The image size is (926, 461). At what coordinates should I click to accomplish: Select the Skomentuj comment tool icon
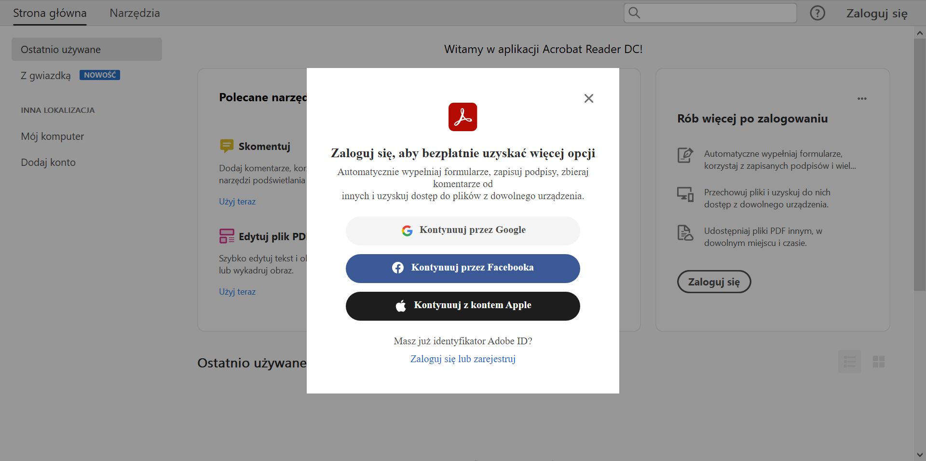(x=226, y=146)
